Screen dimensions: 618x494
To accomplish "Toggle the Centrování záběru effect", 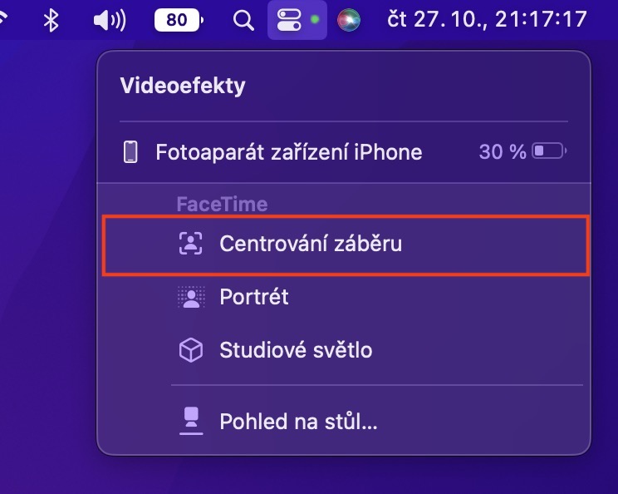I will (x=311, y=244).
